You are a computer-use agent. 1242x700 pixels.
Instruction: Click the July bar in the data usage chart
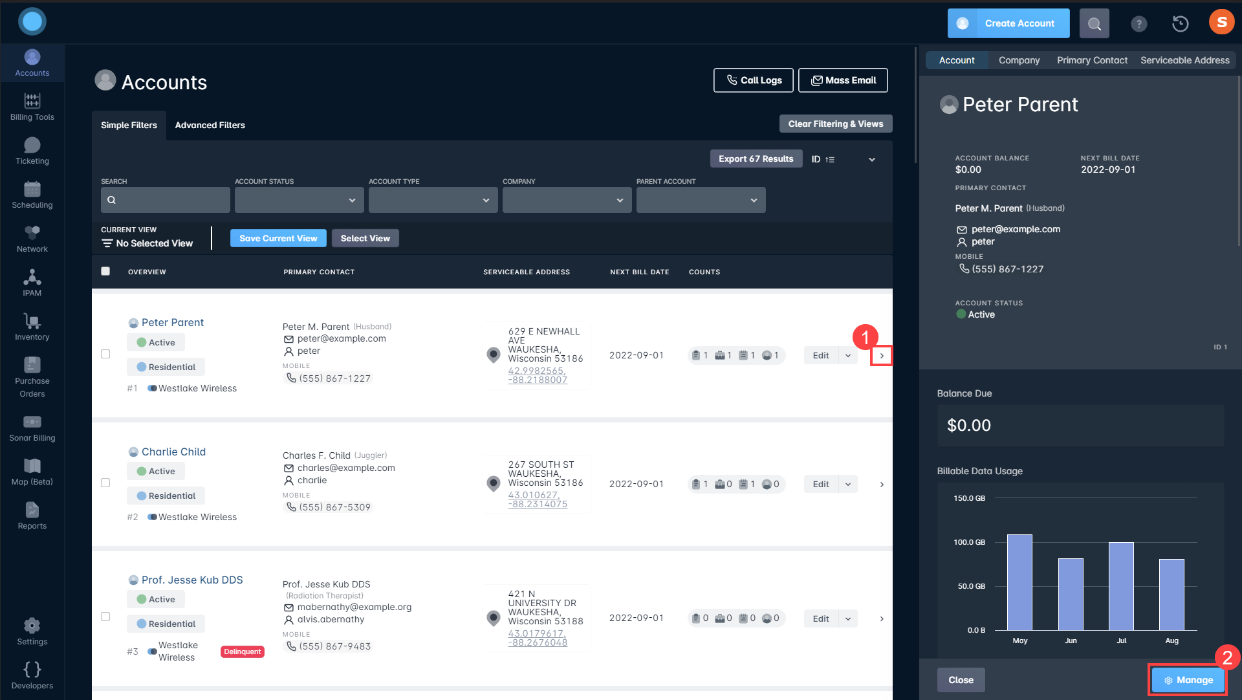pos(1121,585)
